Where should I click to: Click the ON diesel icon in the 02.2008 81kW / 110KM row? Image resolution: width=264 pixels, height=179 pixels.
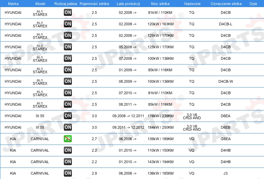(x=68, y=12)
